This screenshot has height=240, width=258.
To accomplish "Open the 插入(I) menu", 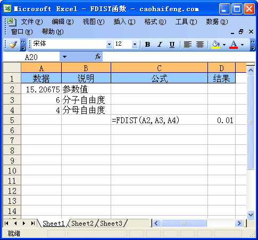I will tap(124, 22).
